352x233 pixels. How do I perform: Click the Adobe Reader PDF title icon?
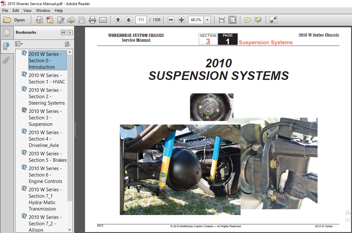click(3, 4)
